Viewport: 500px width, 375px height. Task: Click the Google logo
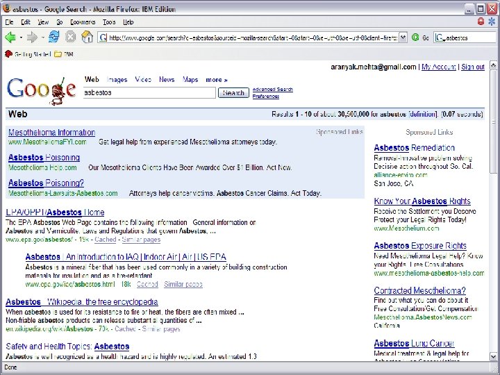[41, 90]
